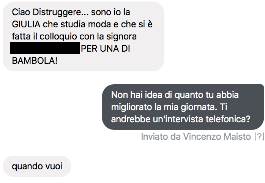Screen dimensions: 265x183
Task: Click the word "signora" before the redaction
Action: (x=121, y=37)
